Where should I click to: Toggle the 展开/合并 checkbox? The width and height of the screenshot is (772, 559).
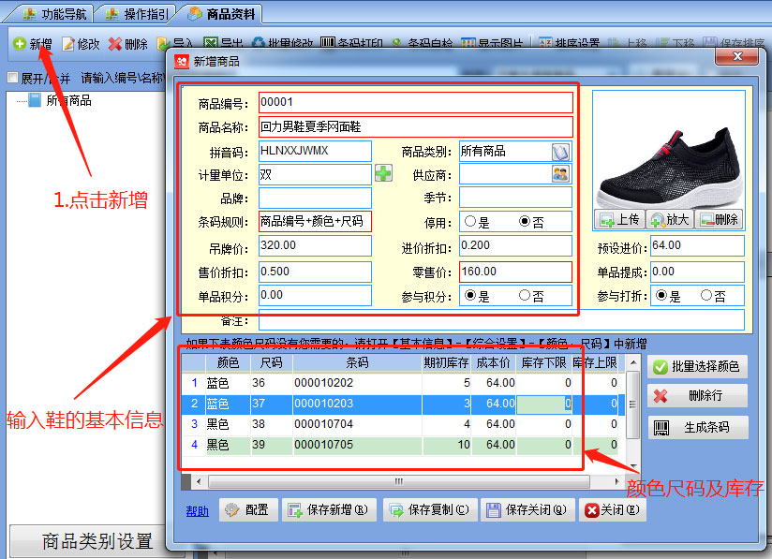click(13, 78)
